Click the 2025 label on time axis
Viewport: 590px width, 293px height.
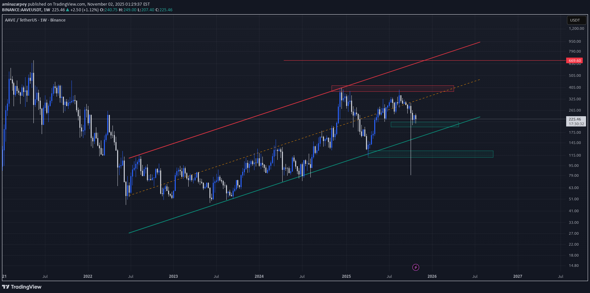click(x=346, y=276)
